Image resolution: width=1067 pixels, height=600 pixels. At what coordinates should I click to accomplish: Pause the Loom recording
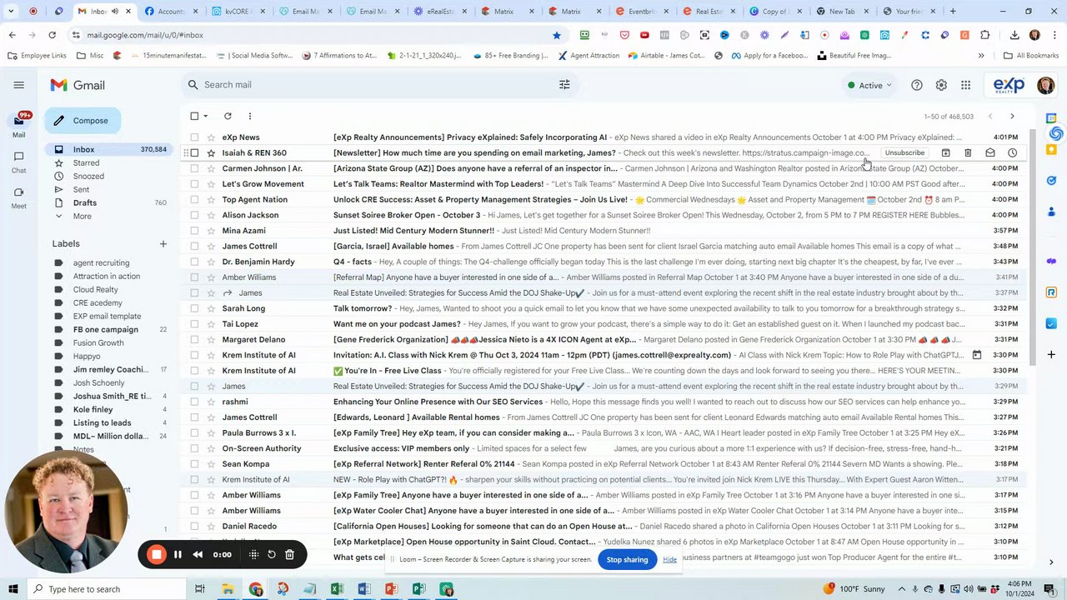(x=178, y=554)
